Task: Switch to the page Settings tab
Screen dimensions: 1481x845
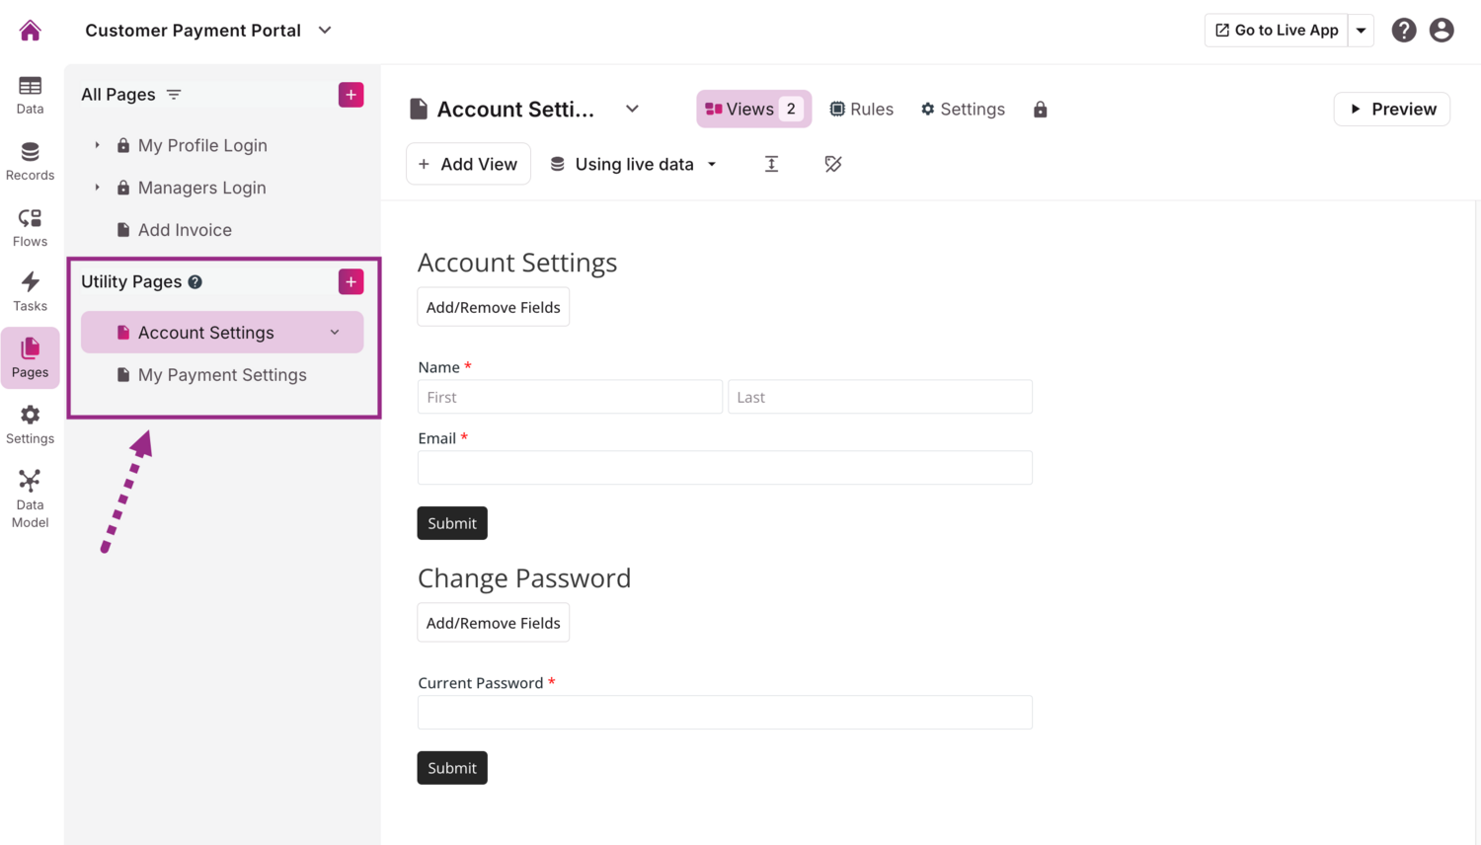Action: pyautogui.click(x=963, y=110)
